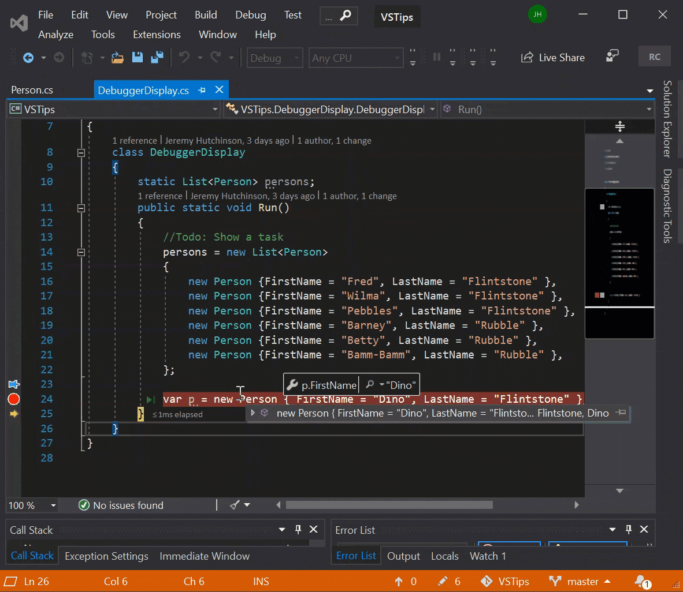
Task: Open the Solution Explorer side tab
Action: (x=667, y=119)
